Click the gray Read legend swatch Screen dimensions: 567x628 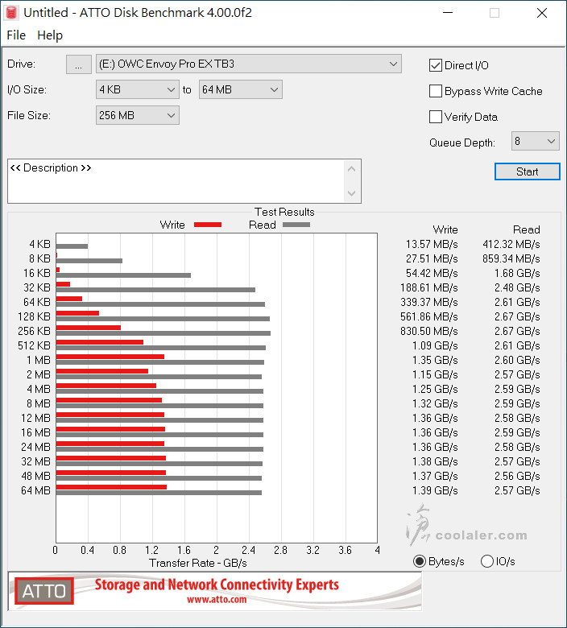[296, 225]
